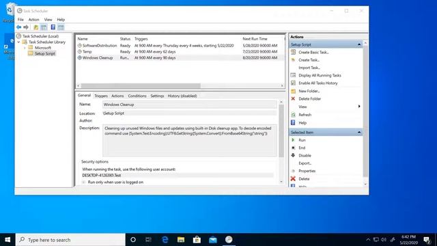Click the taskbar search box
Image resolution: width=437 pixels, height=246 pixels.
pos(70,240)
